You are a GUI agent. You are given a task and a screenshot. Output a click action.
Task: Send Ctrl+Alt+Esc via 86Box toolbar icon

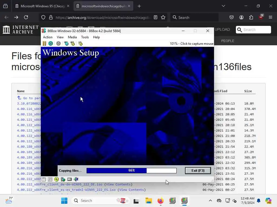coord(72,43)
